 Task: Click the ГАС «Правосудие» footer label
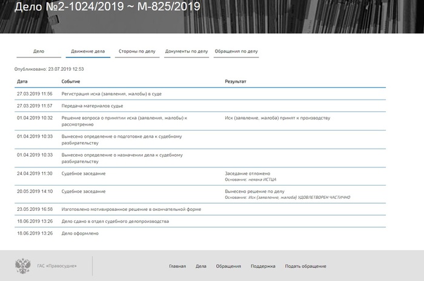click(x=57, y=266)
